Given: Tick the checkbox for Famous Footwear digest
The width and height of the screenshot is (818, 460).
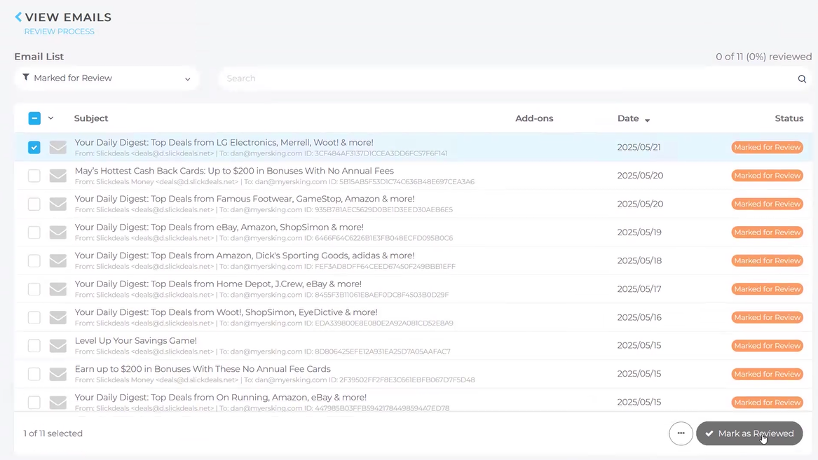Looking at the screenshot, I should coord(34,204).
